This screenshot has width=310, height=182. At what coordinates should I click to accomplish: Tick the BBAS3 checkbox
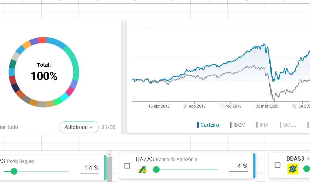click(x=278, y=165)
